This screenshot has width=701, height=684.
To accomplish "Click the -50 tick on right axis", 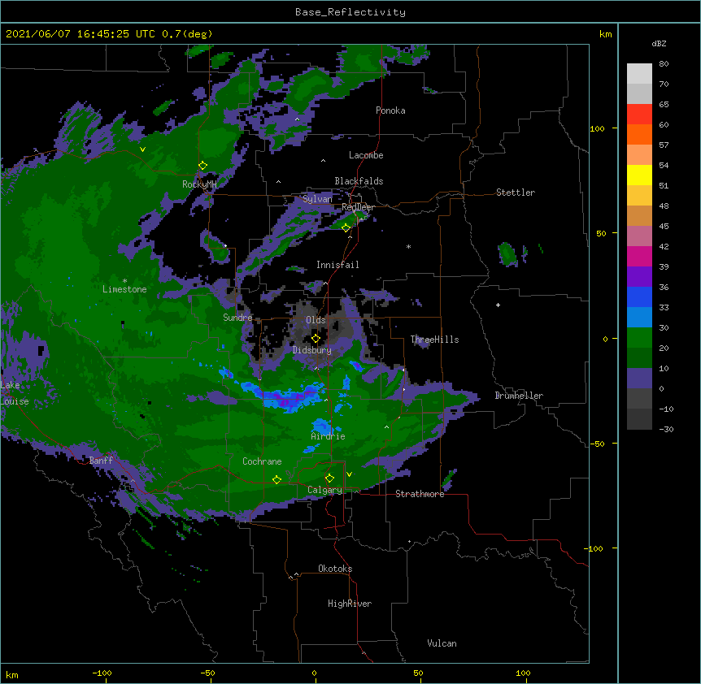I will pyautogui.click(x=597, y=444).
